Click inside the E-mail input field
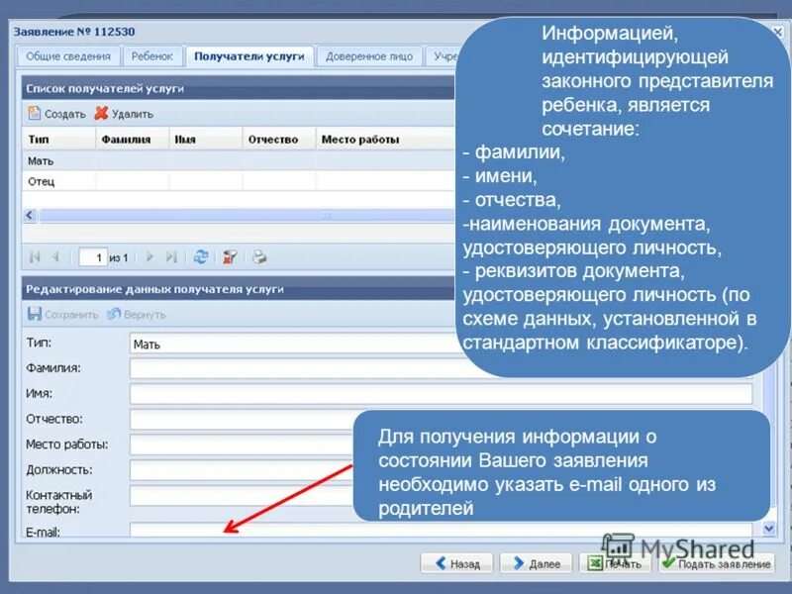 point(247,531)
